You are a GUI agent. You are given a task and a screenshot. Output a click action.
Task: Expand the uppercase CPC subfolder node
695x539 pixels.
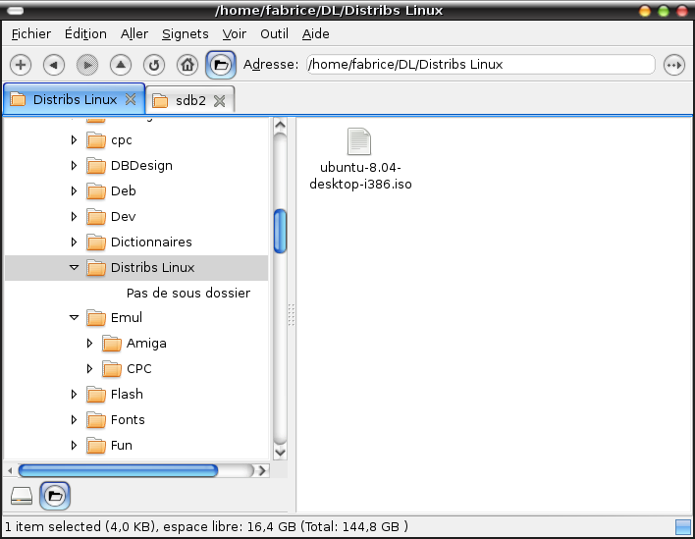(x=89, y=368)
